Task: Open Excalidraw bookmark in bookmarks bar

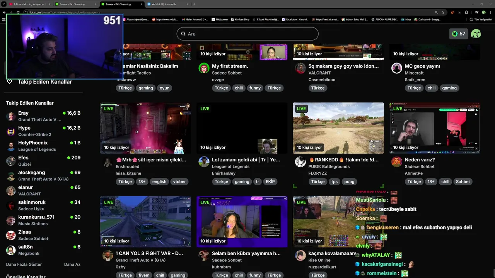Action: pyautogui.click(x=295, y=19)
